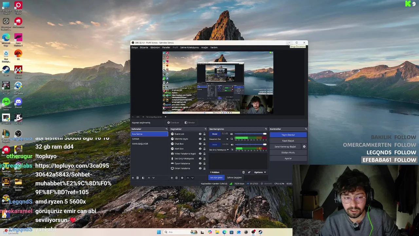Screen dimensions: 419x236
Task: Mute the Masaüstü Ses speaker icon
Action: 231,134
